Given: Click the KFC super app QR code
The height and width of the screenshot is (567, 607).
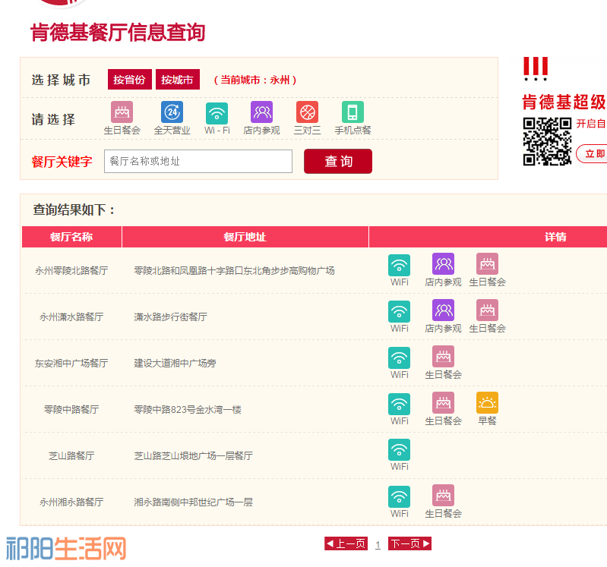Looking at the screenshot, I should 547,141.
